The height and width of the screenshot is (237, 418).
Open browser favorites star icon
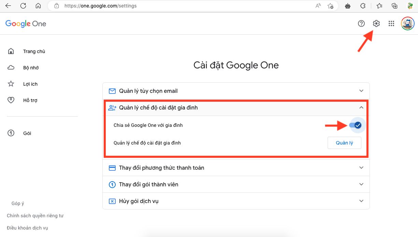(379, 6)
